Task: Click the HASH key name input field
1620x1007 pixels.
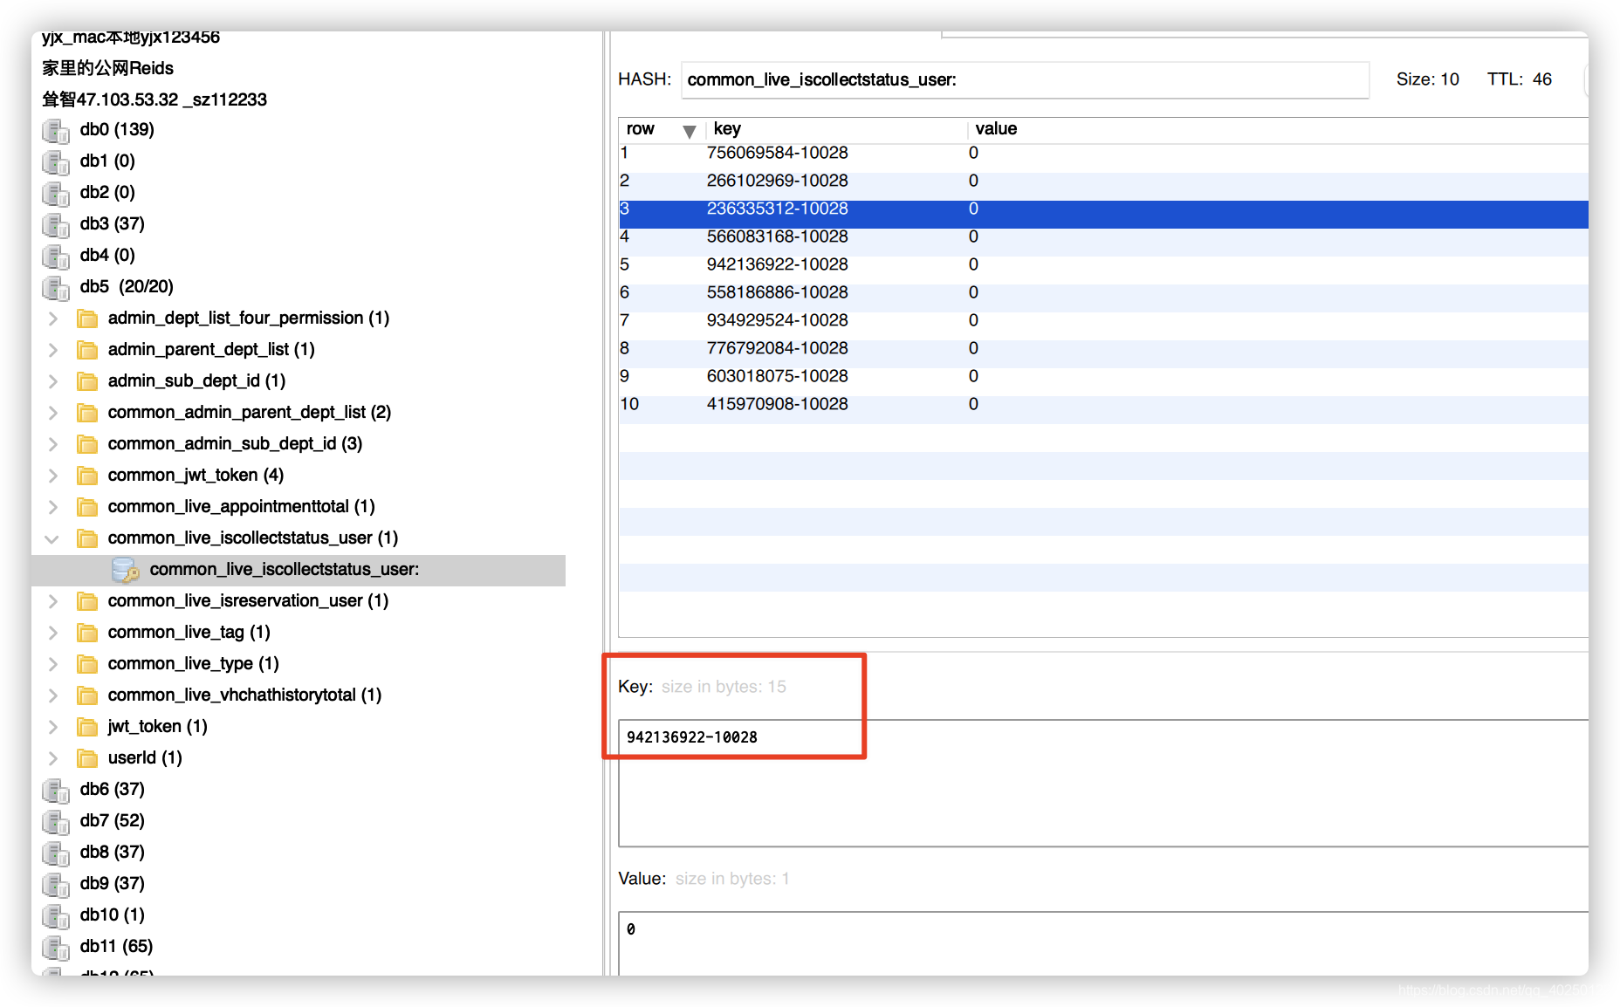Action: [x=1025, y=79]
